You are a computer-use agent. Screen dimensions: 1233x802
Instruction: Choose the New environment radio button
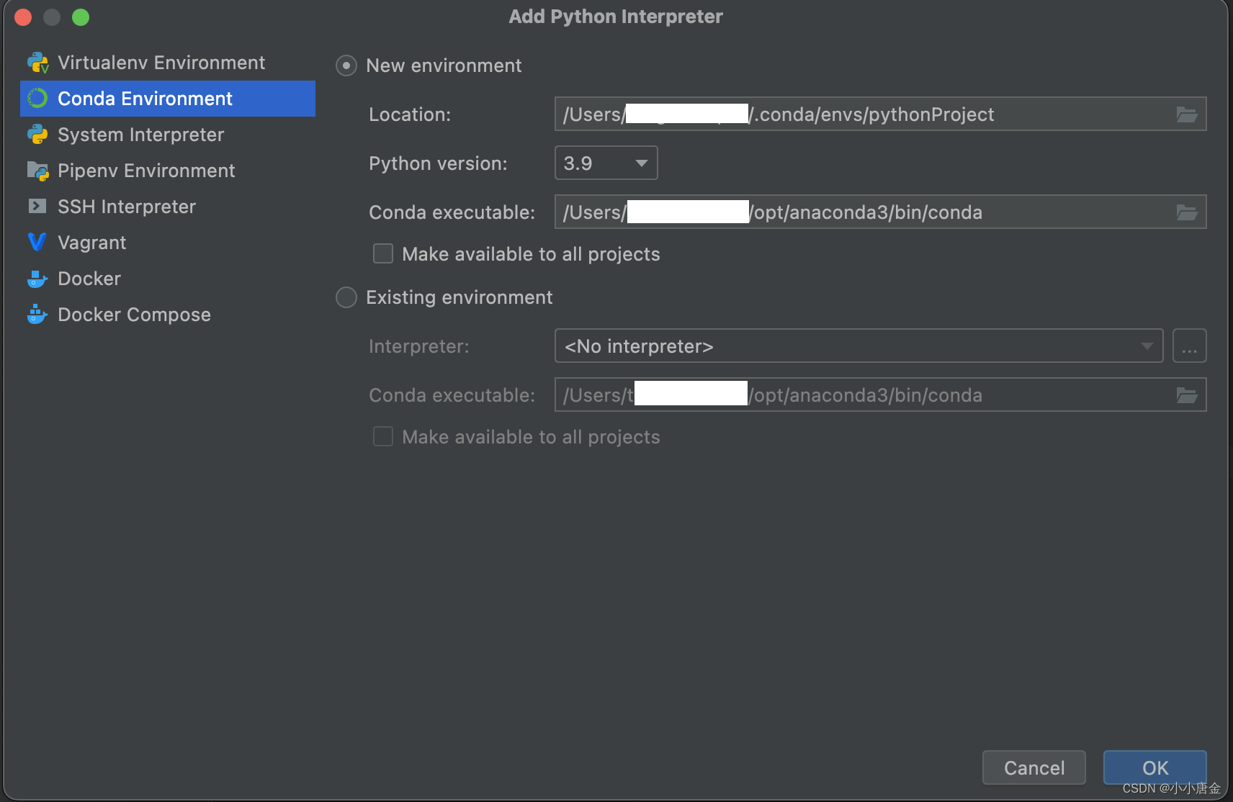[346, 66]
